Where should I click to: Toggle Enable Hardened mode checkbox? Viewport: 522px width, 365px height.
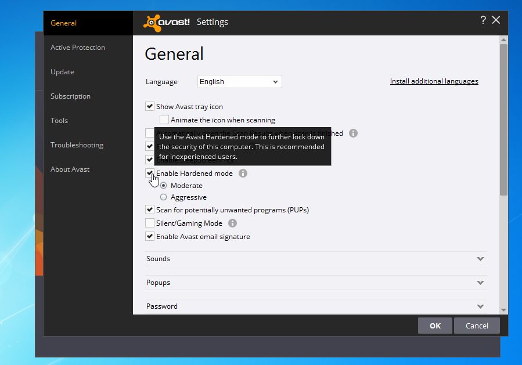pyautogui.click(x=150, y=173)
